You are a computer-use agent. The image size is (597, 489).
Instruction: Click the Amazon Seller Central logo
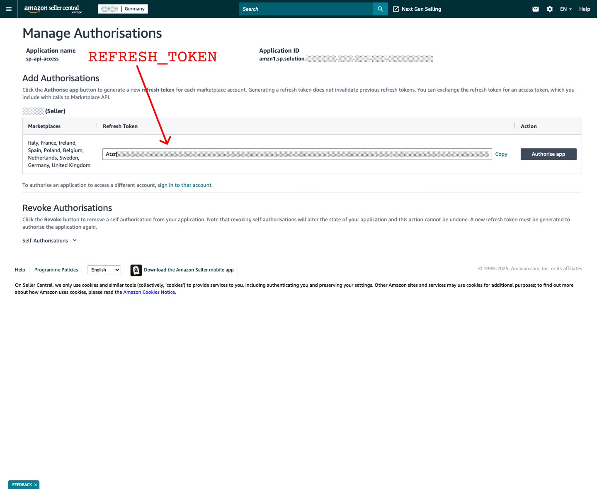pos(53,9)
